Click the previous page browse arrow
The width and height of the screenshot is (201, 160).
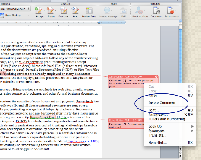tap(180, 149)
